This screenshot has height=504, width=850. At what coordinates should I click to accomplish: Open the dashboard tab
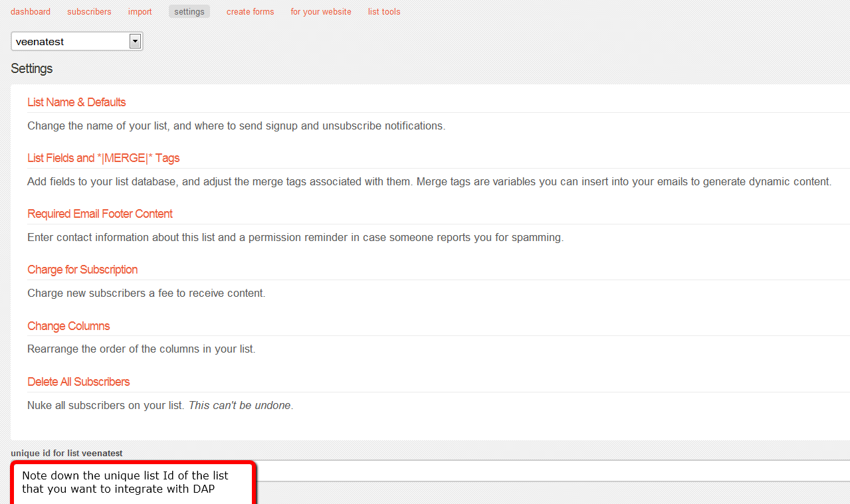(31, 12)
